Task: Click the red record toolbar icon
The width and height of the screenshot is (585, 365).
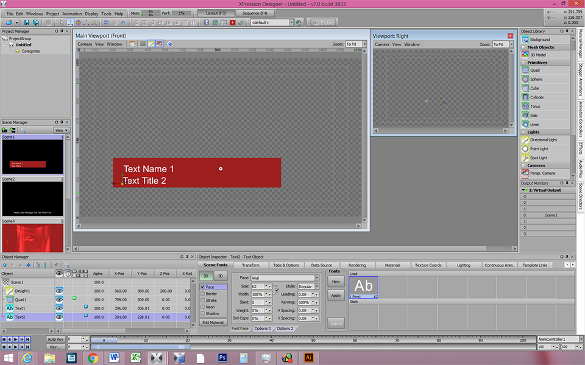Action: click(x=232, y=23)
